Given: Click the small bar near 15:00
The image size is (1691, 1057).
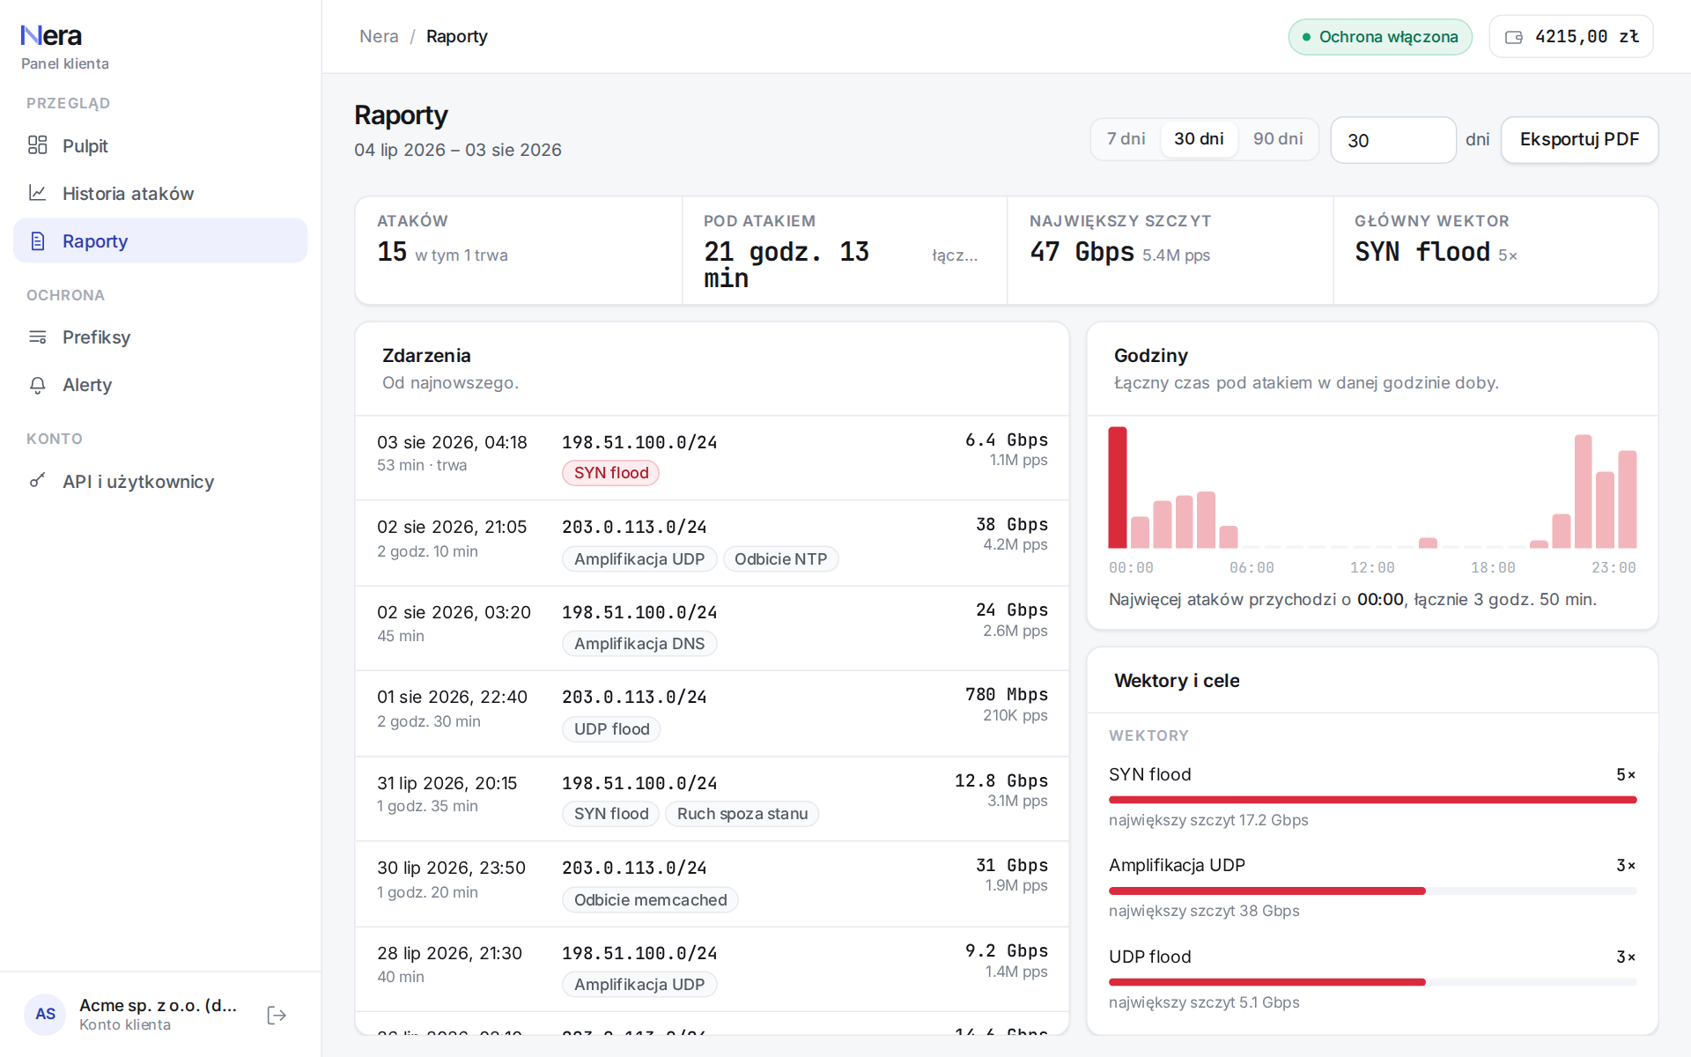Looking at the screenshot, I should click(x=1428, y=543).
